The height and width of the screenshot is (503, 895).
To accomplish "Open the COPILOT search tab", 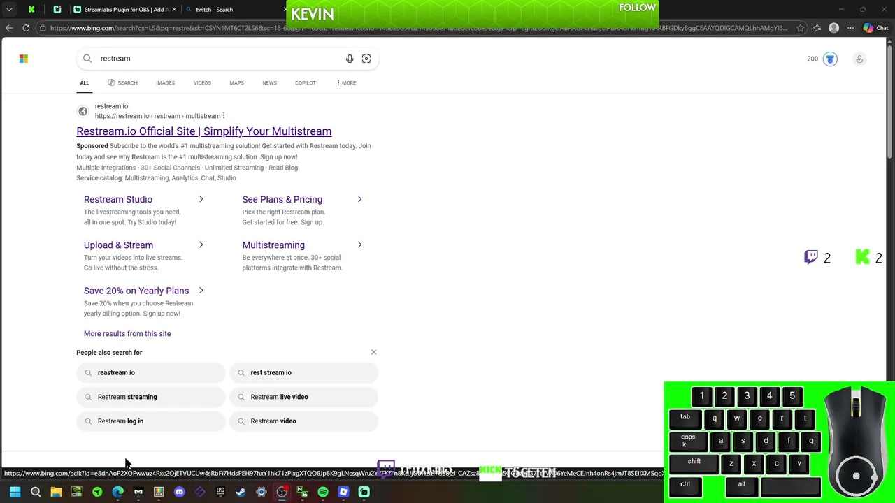I will (x=305, y=83).
